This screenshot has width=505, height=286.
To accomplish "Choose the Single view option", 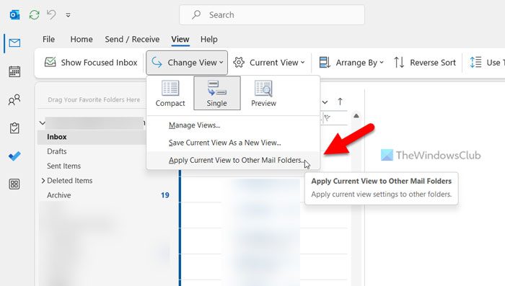I will click(216, 94).
